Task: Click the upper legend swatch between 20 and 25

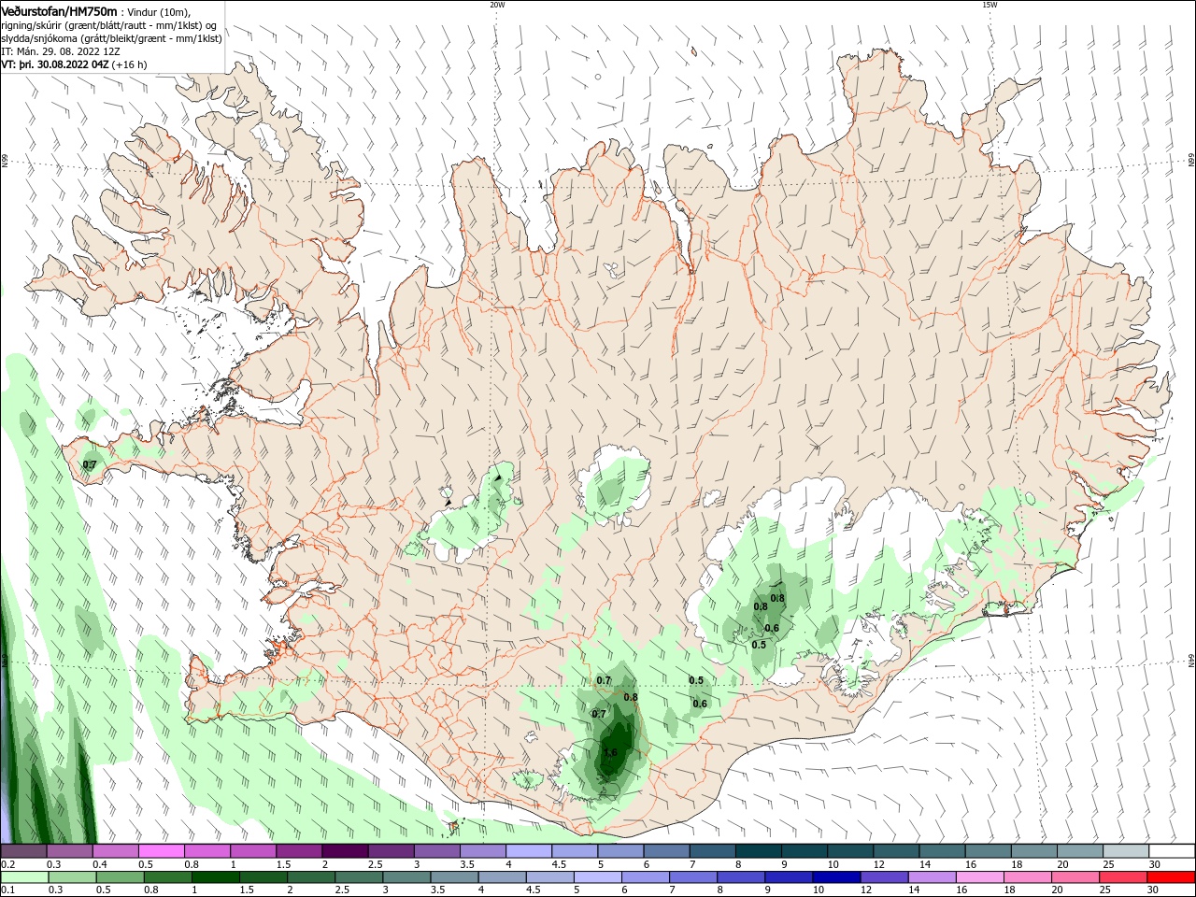Action: [1079, 851]
